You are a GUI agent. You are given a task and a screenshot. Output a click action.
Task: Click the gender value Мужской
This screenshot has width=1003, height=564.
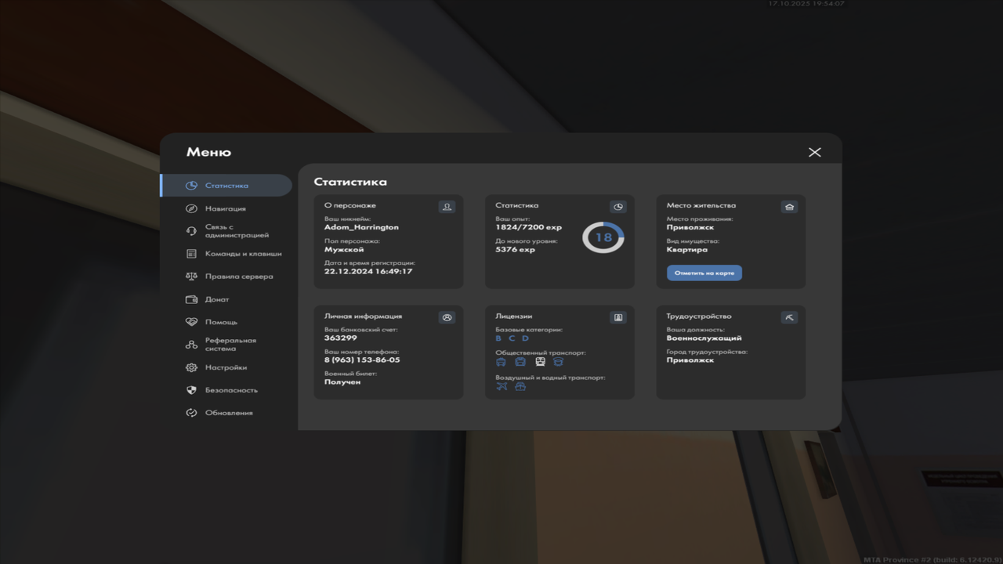click(x=344, y=249)
